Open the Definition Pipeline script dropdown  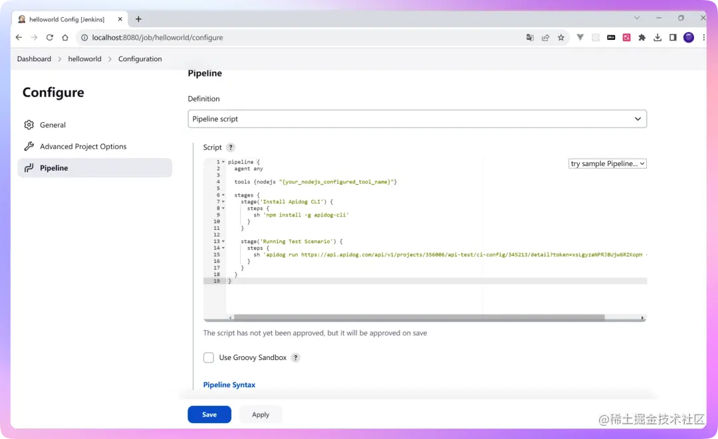pyautogui.click(x=417, y=119)
